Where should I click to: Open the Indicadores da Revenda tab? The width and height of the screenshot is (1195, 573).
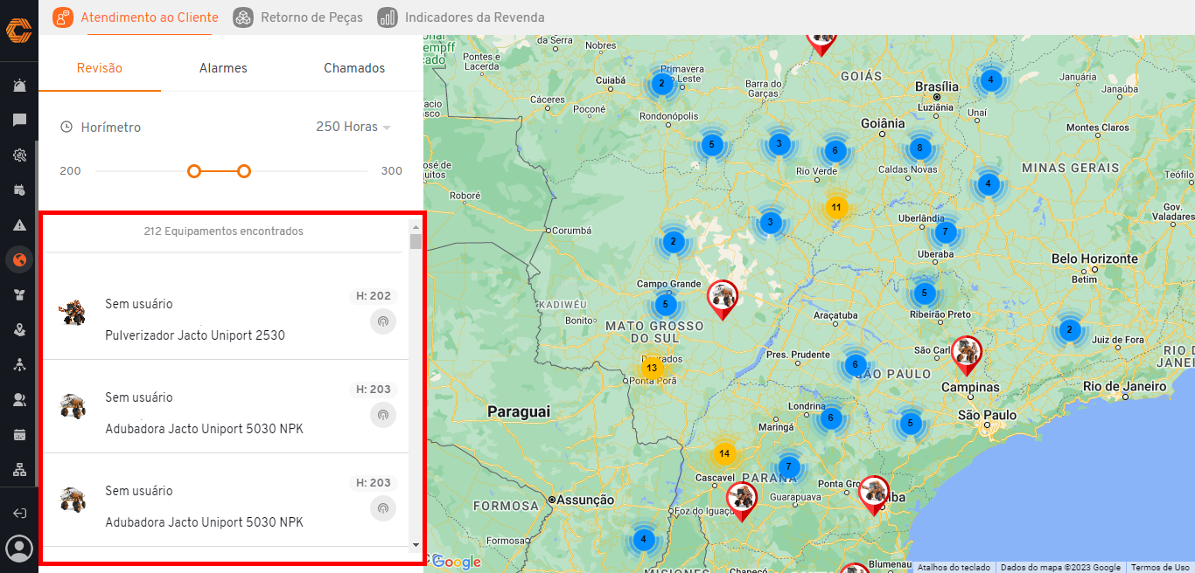[461, 17]
